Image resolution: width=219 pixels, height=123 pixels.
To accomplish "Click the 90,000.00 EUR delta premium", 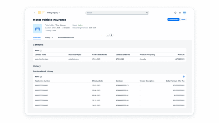I will [x=179, y=95].
